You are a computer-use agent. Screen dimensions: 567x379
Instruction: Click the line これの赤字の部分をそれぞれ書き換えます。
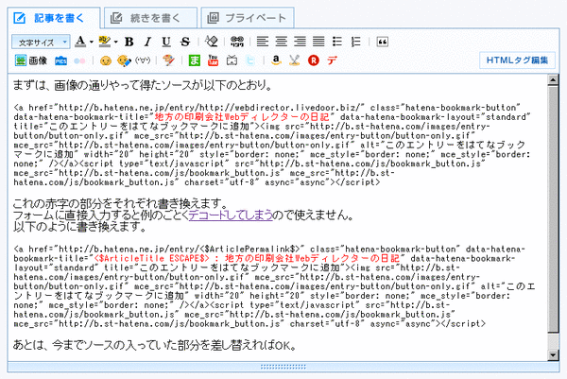coord(120,203)
